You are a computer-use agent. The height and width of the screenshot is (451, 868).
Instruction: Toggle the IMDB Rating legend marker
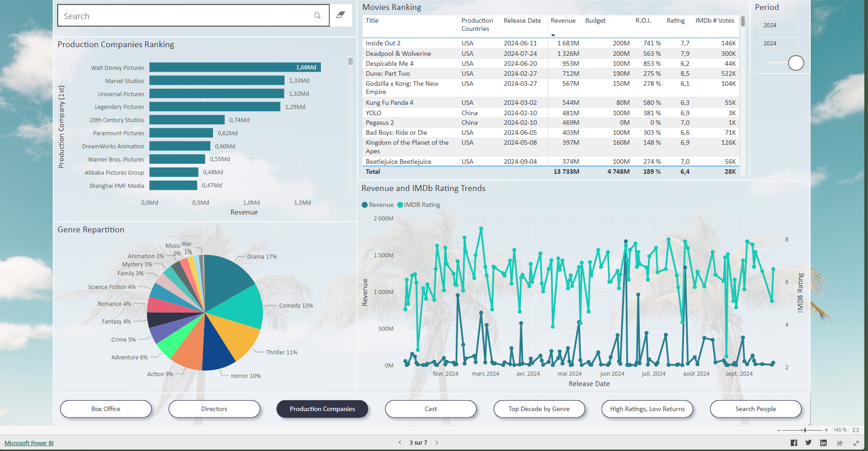click(400, 205)
